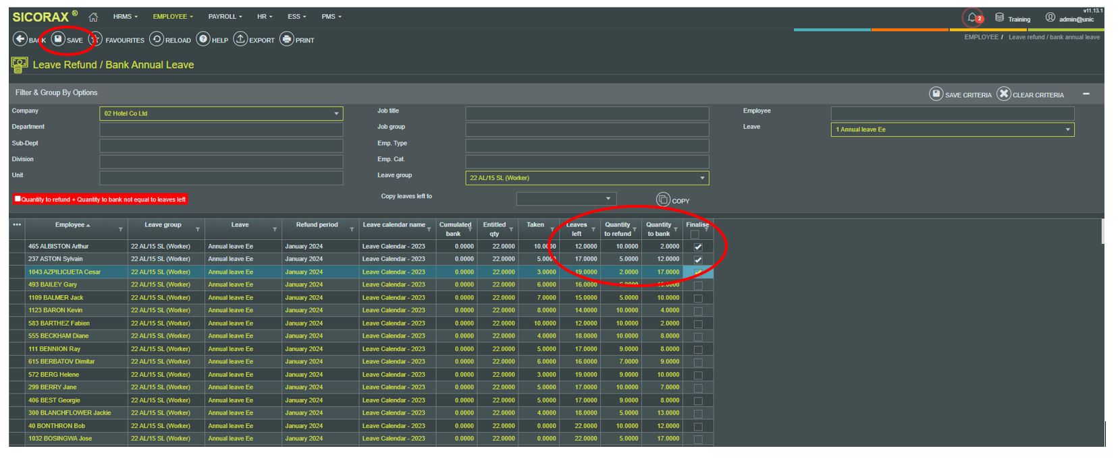Click the Save Criteria button
Viewport: 1120px width, 463px height.
pos(936,94)
